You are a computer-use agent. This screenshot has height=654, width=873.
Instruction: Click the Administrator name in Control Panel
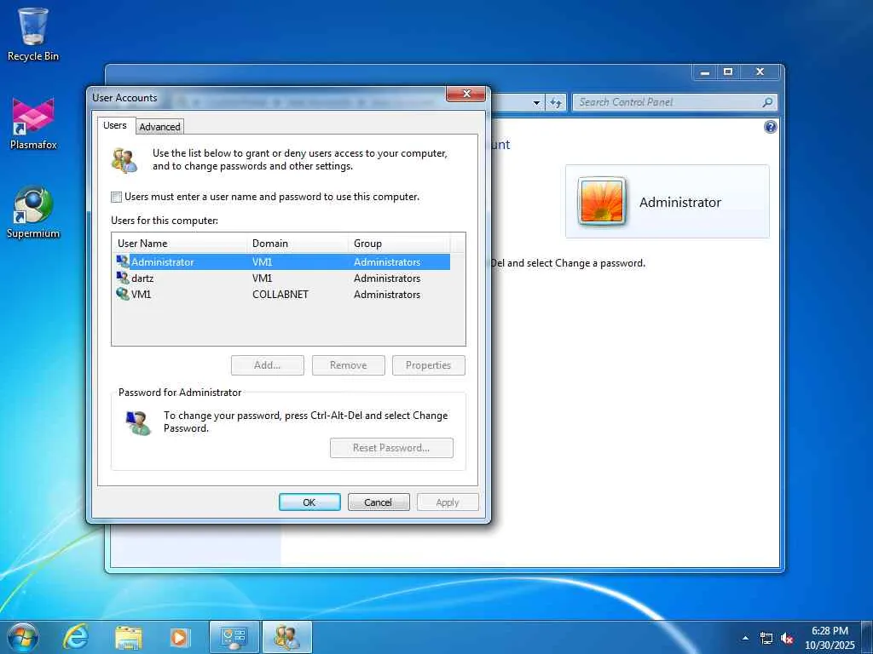[x=679, y=203]
